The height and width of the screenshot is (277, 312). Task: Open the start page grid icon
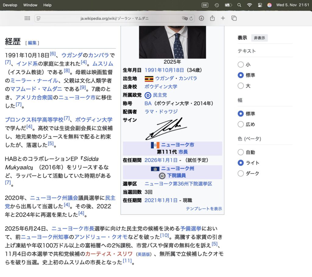[x=27, y=18]
